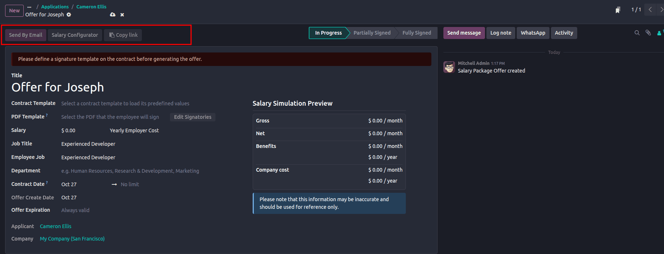Click the Salary Package Offer created message
The height and width of the screenshot is (254, 664).
point(492,71)
